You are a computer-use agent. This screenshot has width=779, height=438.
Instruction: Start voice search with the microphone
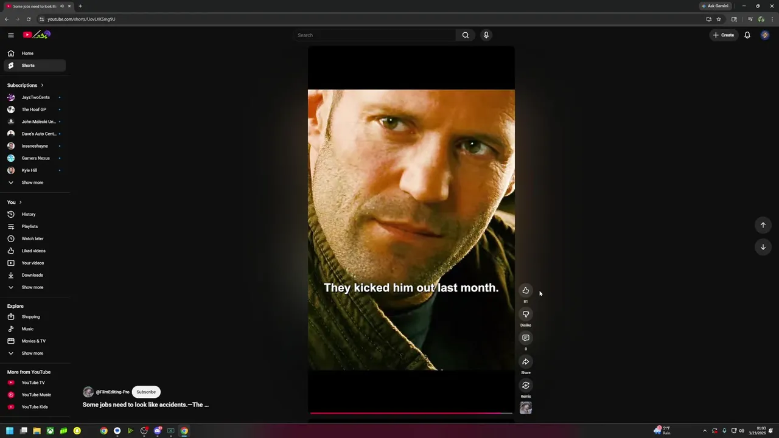click(x=486, y=35)
